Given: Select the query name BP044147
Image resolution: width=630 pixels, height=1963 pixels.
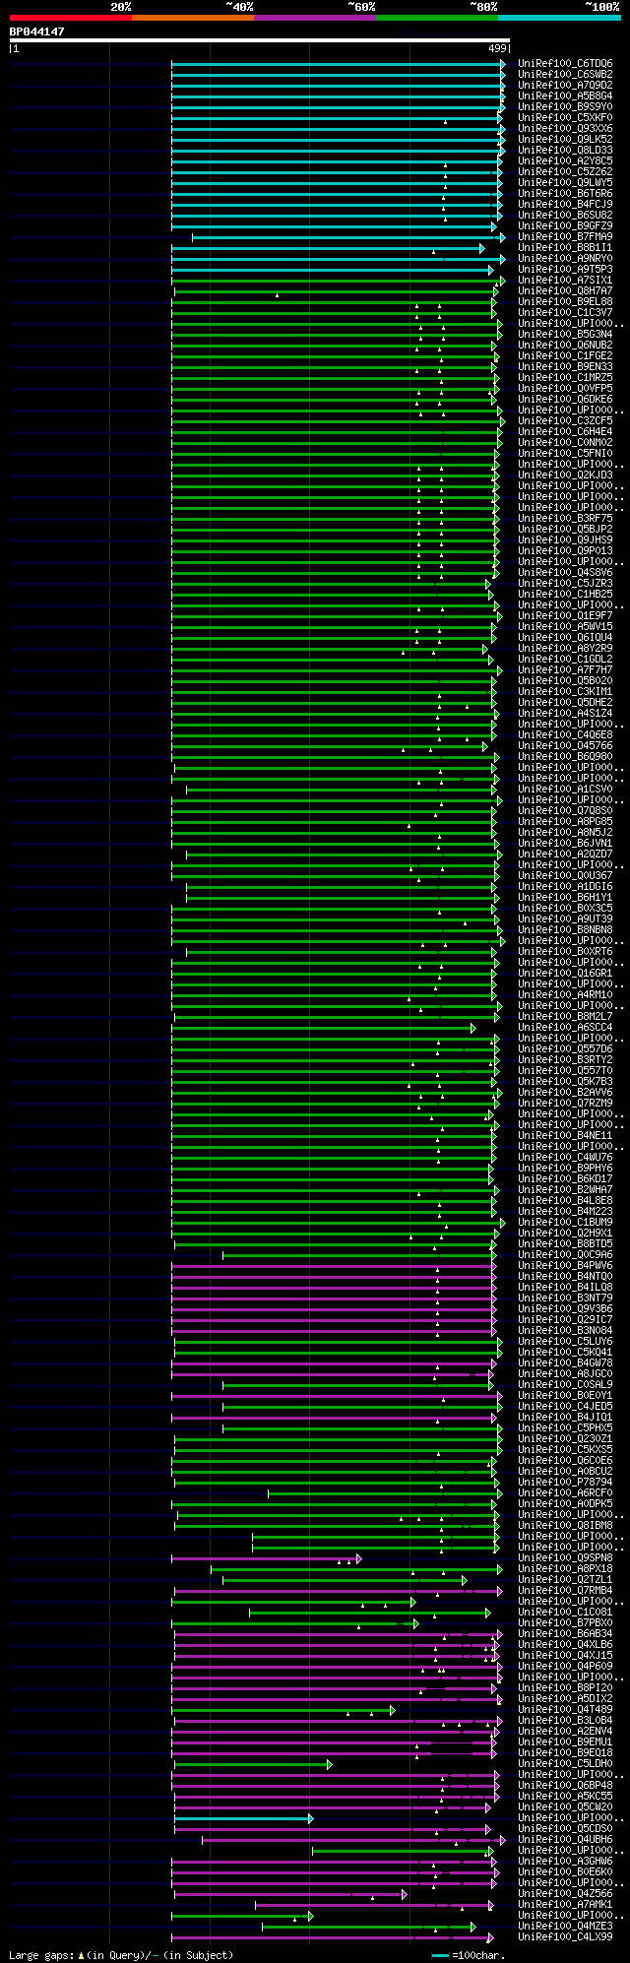Looking at the screenshot, I should tap(37, 32).
